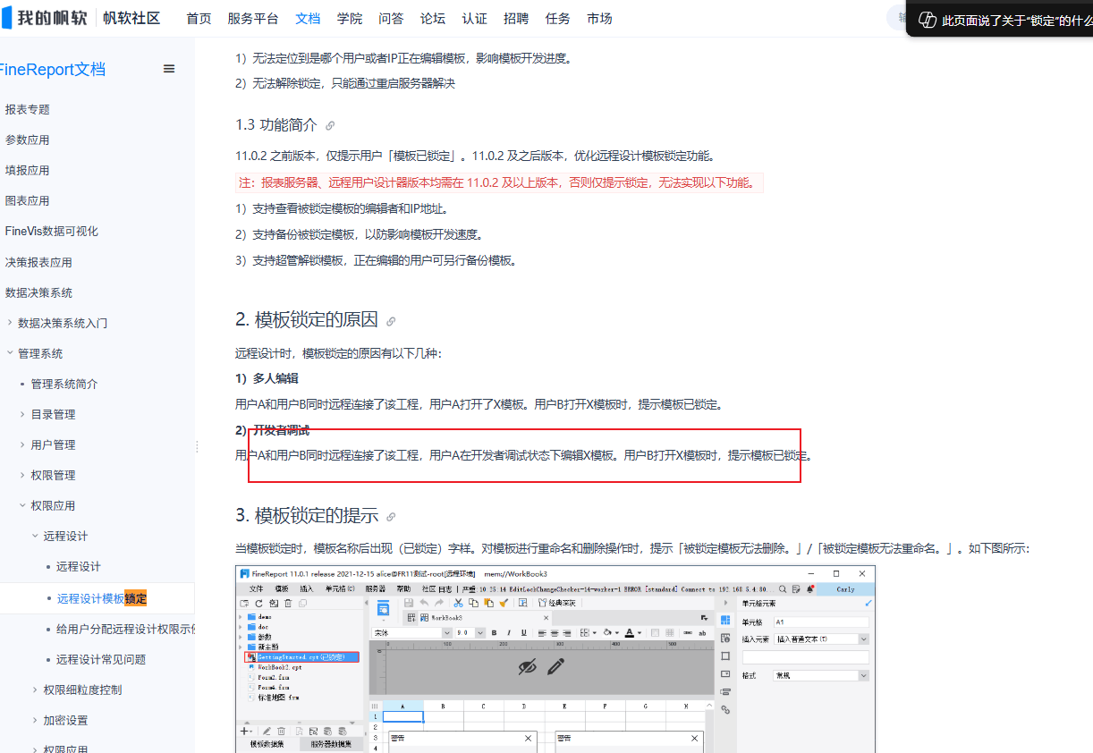The width and height of the screenshot is (1093, 753).
Task: Open 市场 in the top navigation
Action: (x=600, y=18)
